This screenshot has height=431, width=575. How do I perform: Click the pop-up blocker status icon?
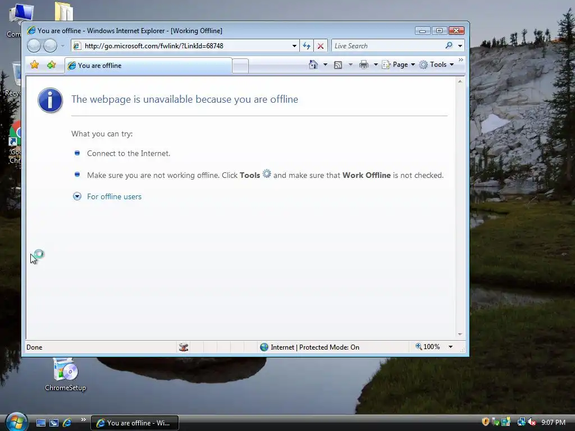click(x=184, y=347)
